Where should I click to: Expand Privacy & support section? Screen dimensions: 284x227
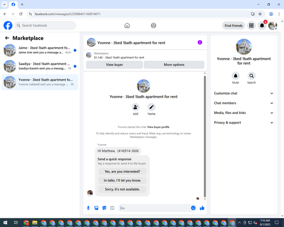pos(244,123)
